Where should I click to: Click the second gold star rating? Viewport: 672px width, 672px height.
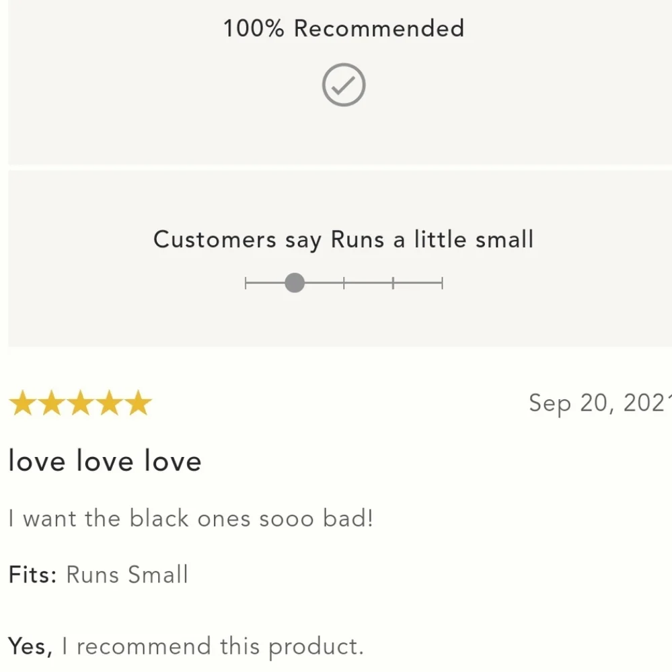[x=52, y=403]
